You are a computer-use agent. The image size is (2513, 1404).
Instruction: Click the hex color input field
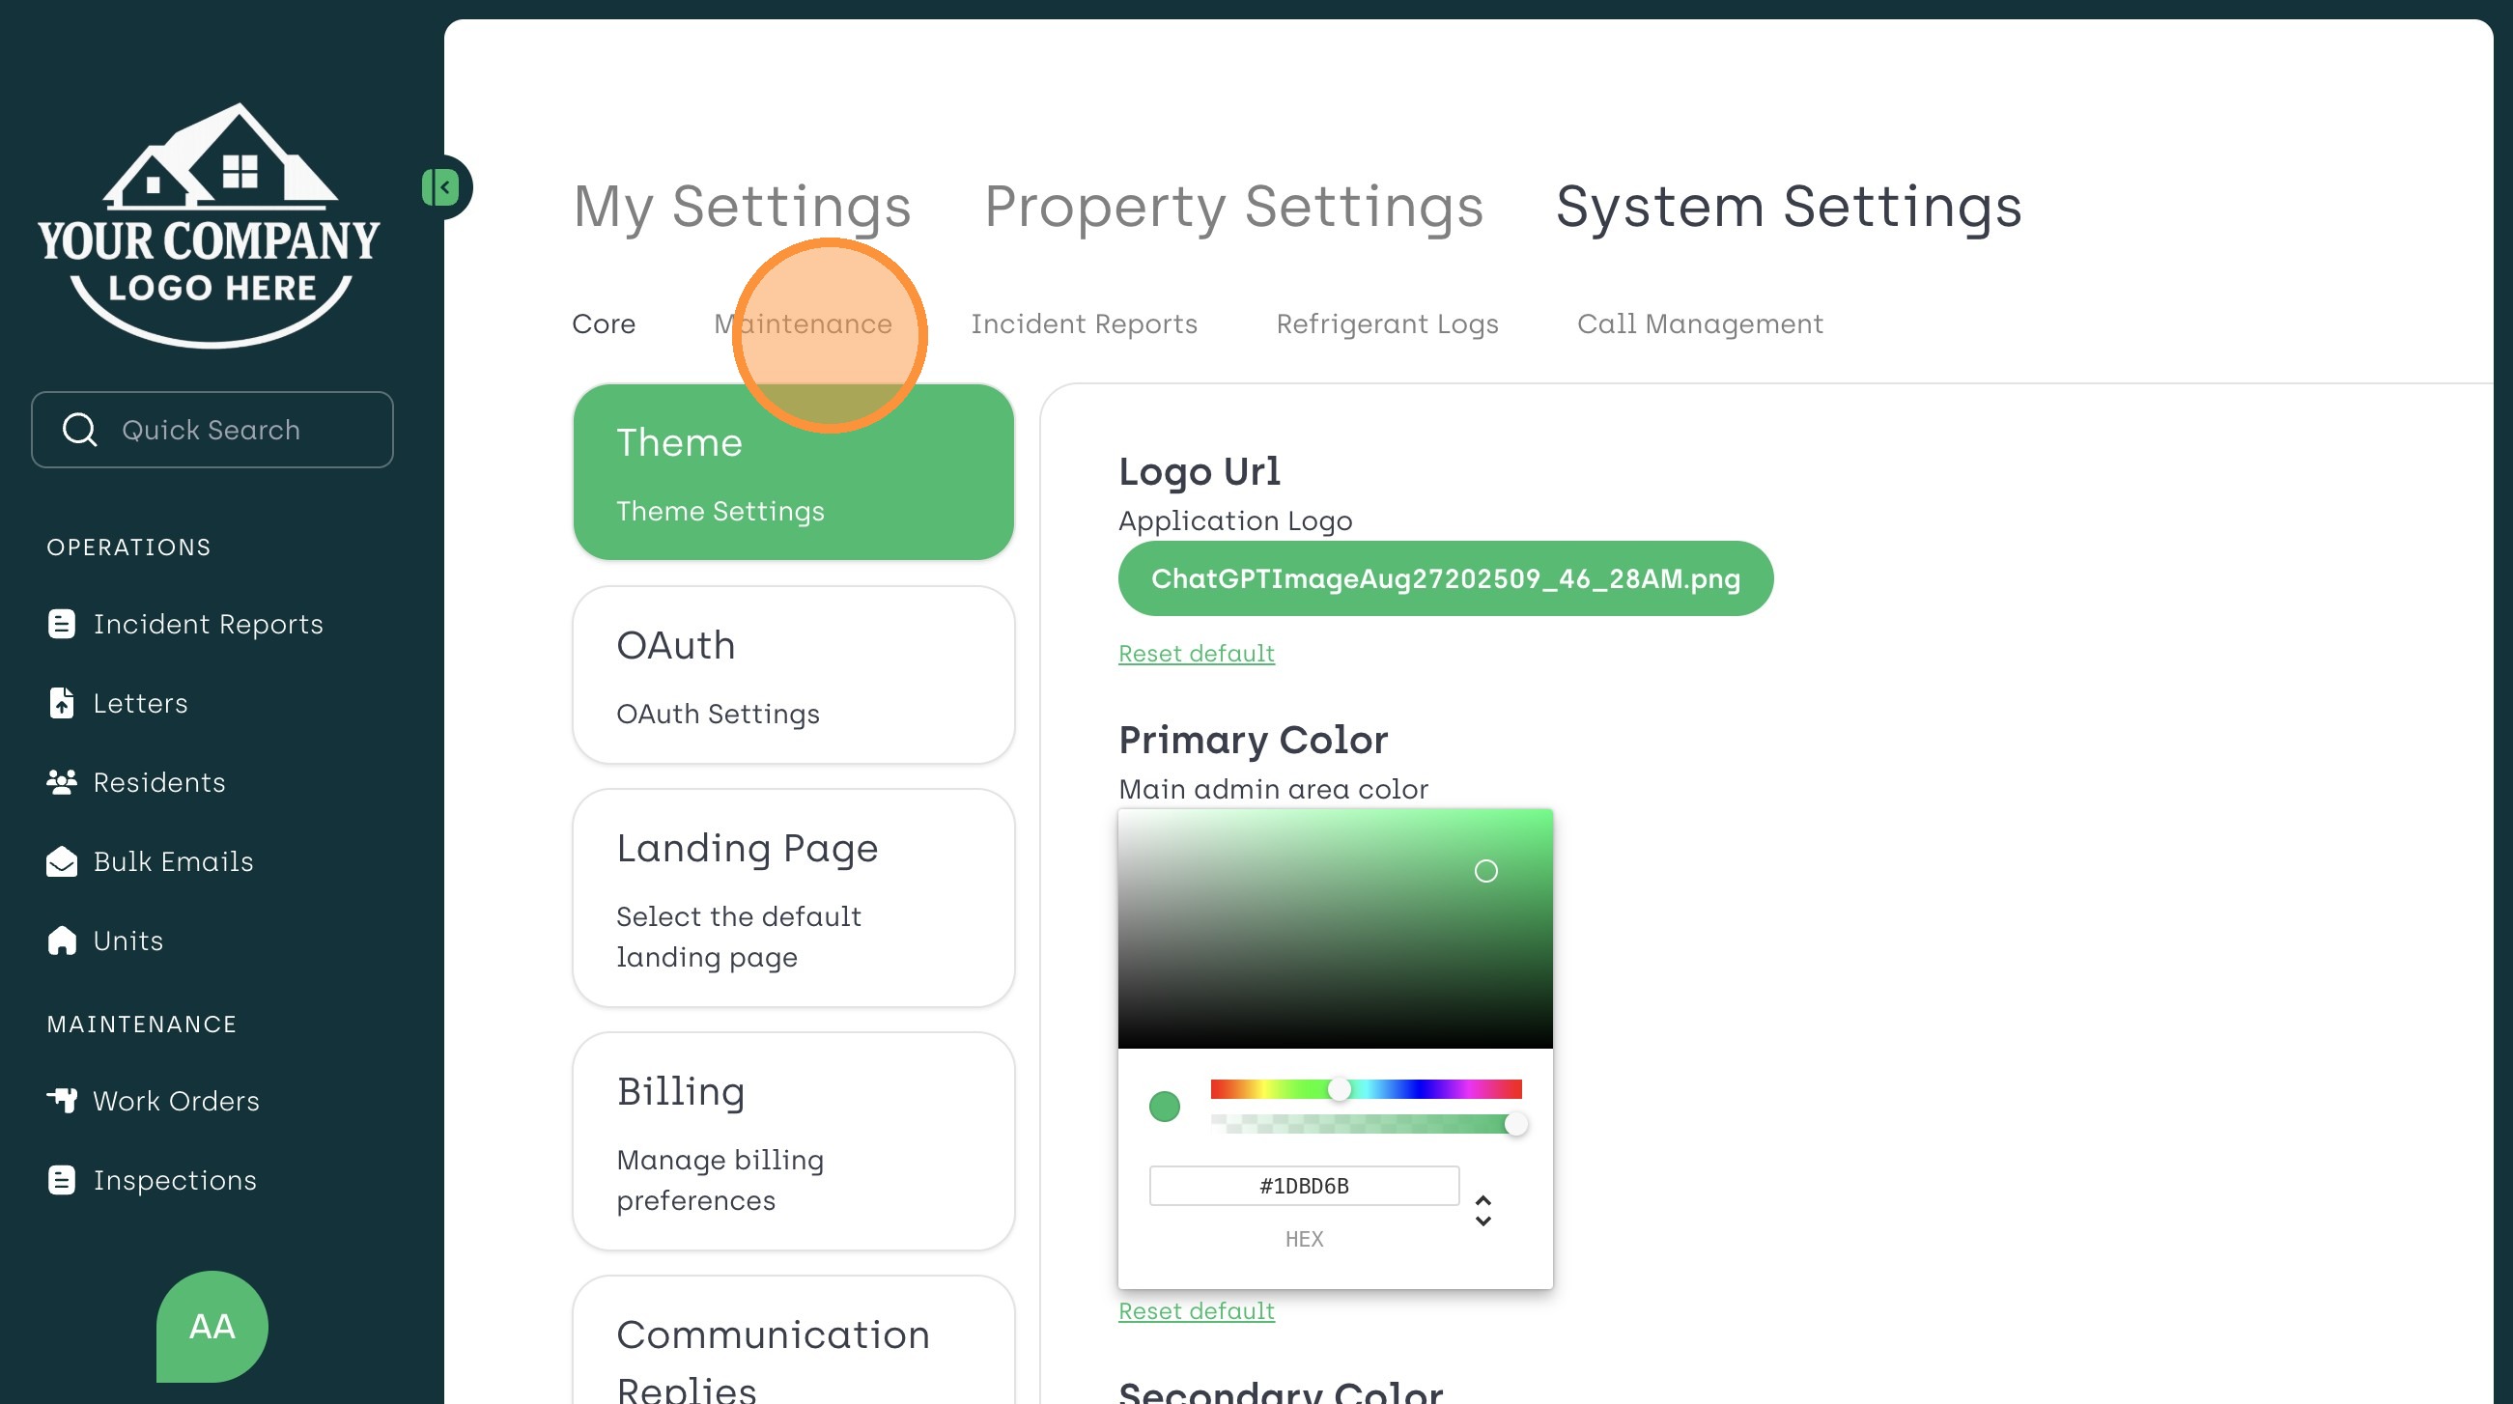tap(1303, 1186)
